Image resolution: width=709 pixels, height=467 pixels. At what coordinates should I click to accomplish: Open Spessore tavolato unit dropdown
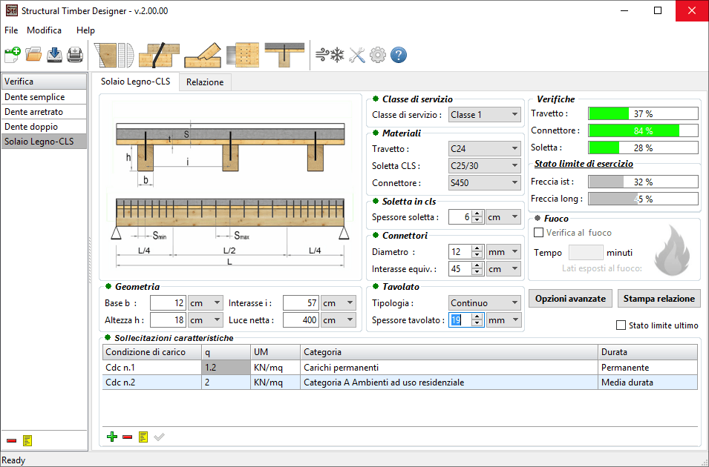coord(503,320)
